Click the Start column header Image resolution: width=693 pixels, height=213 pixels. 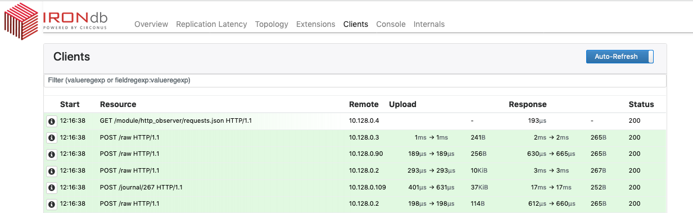tap(70, 104)
